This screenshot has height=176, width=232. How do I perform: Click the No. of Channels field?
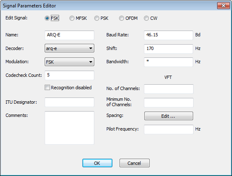point(169,89)
